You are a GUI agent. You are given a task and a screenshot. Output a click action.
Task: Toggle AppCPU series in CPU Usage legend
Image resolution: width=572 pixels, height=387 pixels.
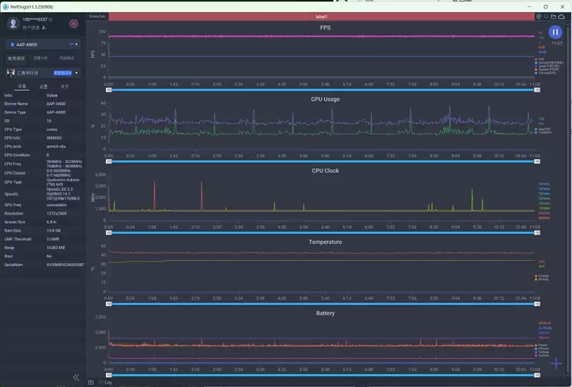[541, 129]
